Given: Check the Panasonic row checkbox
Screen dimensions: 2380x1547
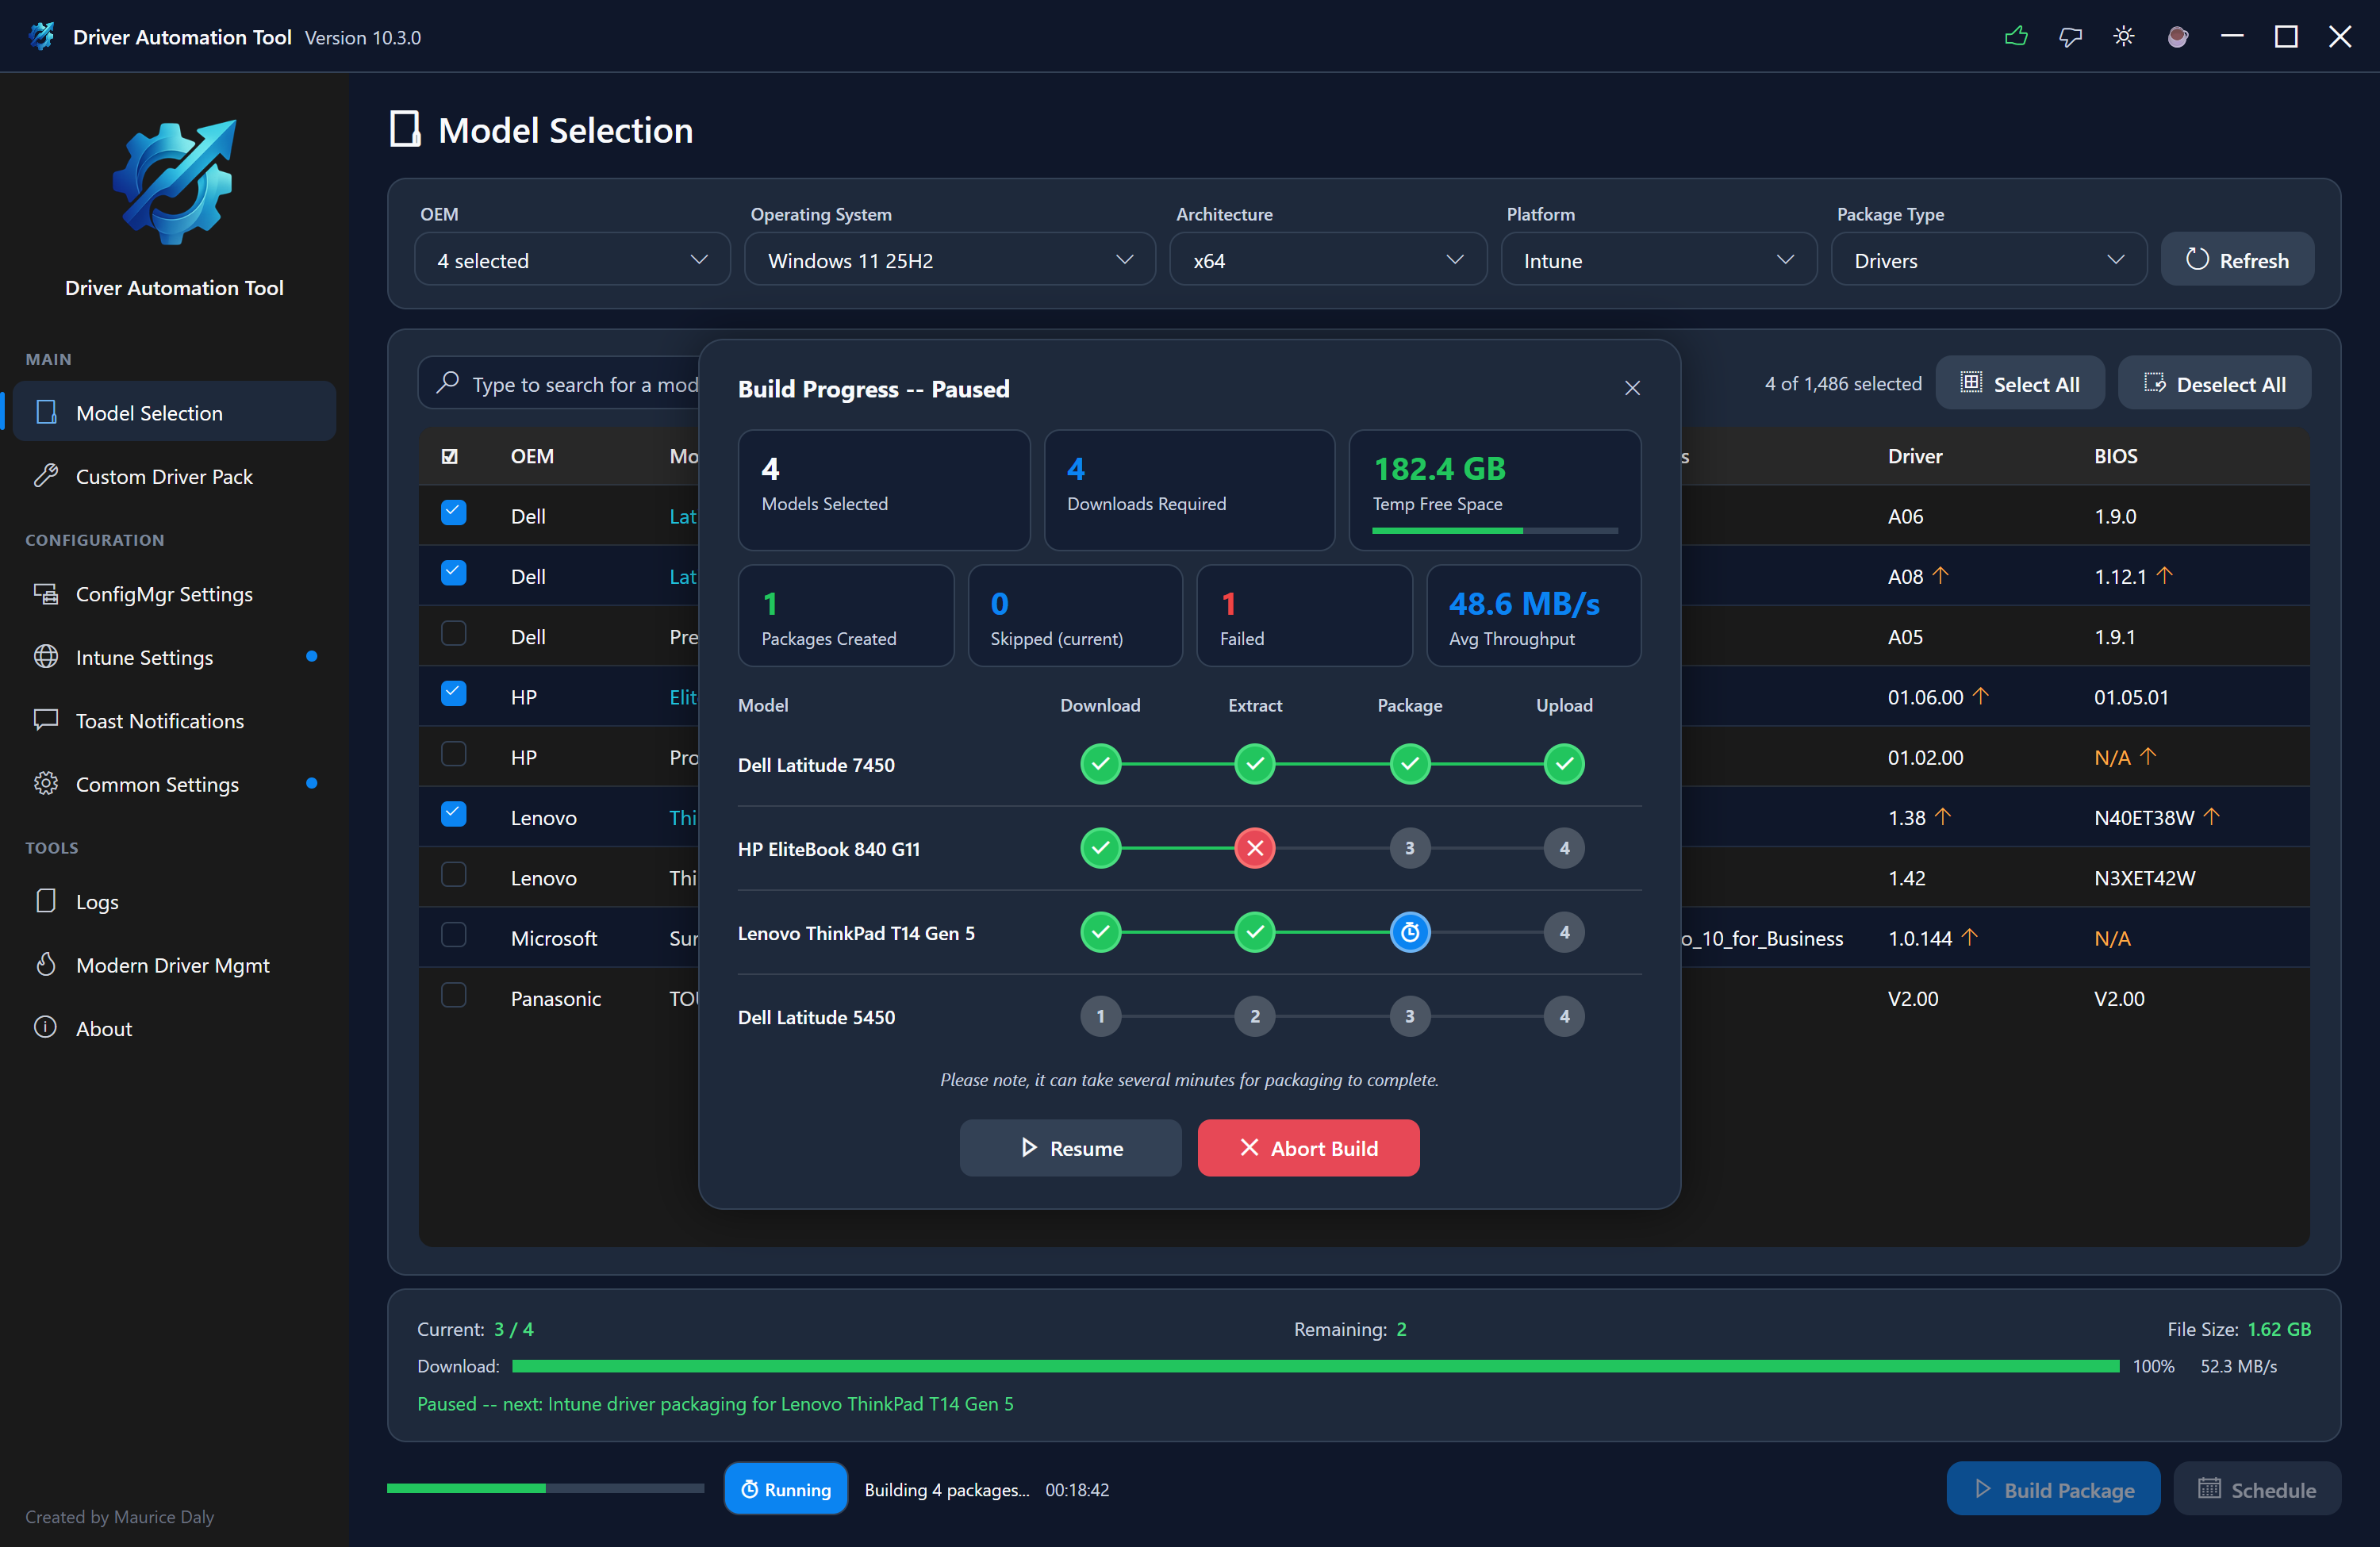Looking at the screenshot, I should point(454,995).
